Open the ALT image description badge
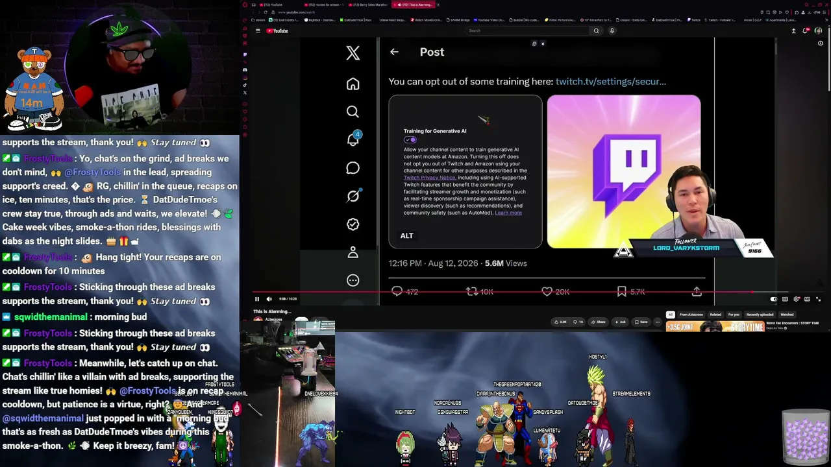The image size is (831, 467). [x=406, y=235]
